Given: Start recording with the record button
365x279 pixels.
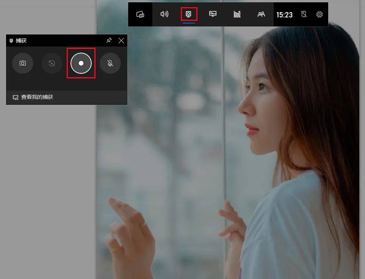Looking at the screenshot, I should click(x=81, y=63).
